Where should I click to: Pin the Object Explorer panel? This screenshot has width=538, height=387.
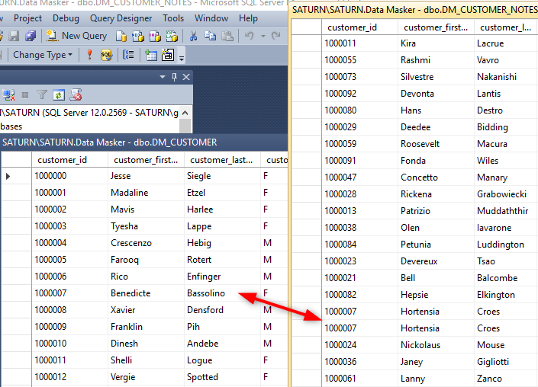coord(174,77)
